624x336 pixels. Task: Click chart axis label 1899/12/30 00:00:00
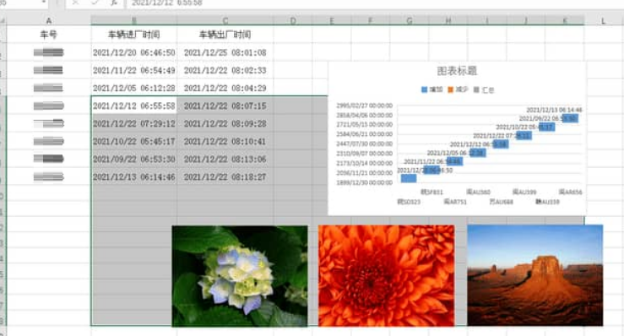364,182
